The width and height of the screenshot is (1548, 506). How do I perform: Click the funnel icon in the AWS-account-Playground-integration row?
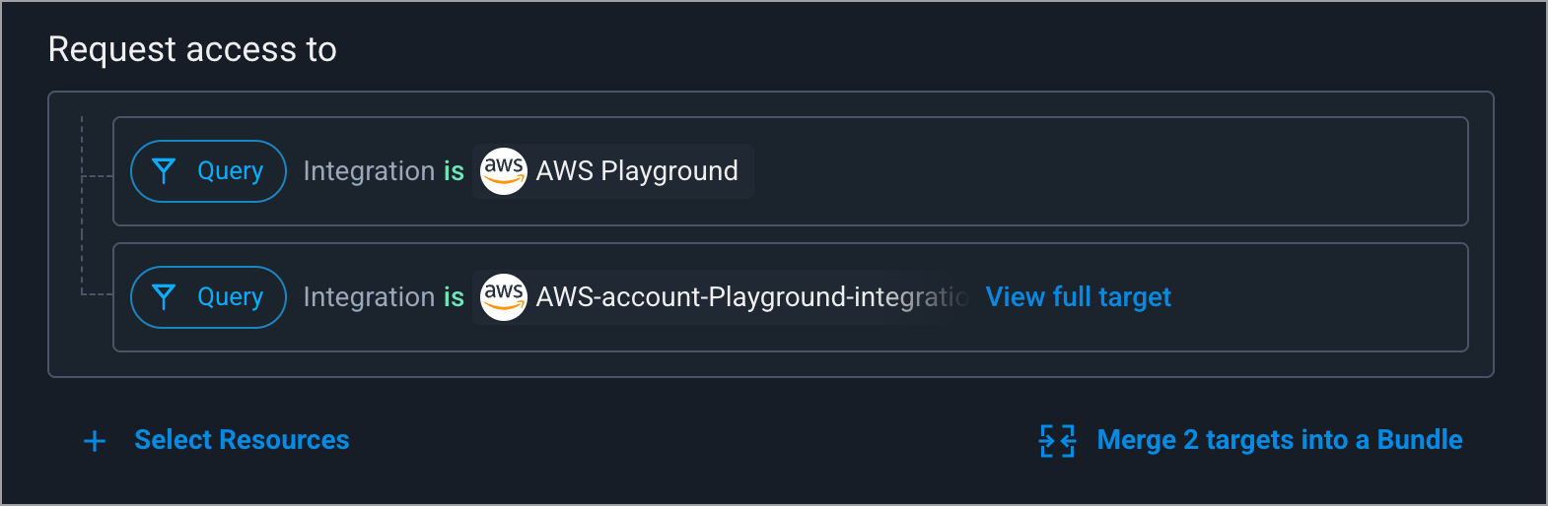click(x=165, y=297)
